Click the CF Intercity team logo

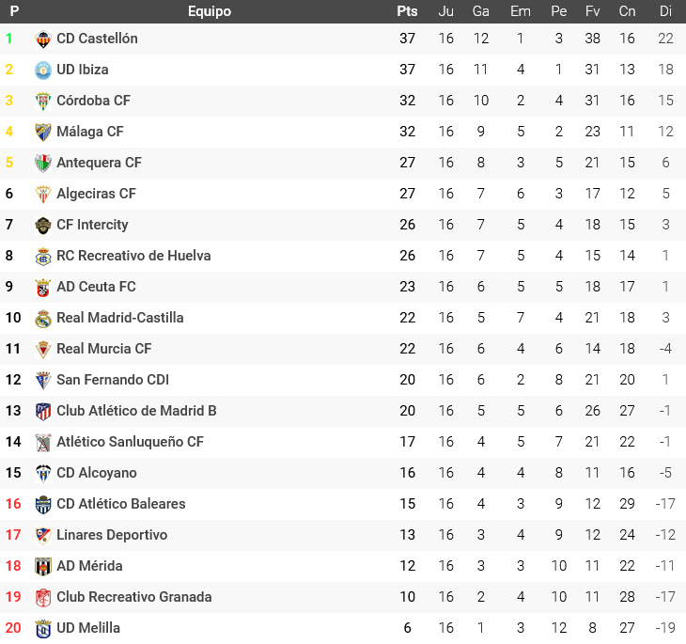42,225
